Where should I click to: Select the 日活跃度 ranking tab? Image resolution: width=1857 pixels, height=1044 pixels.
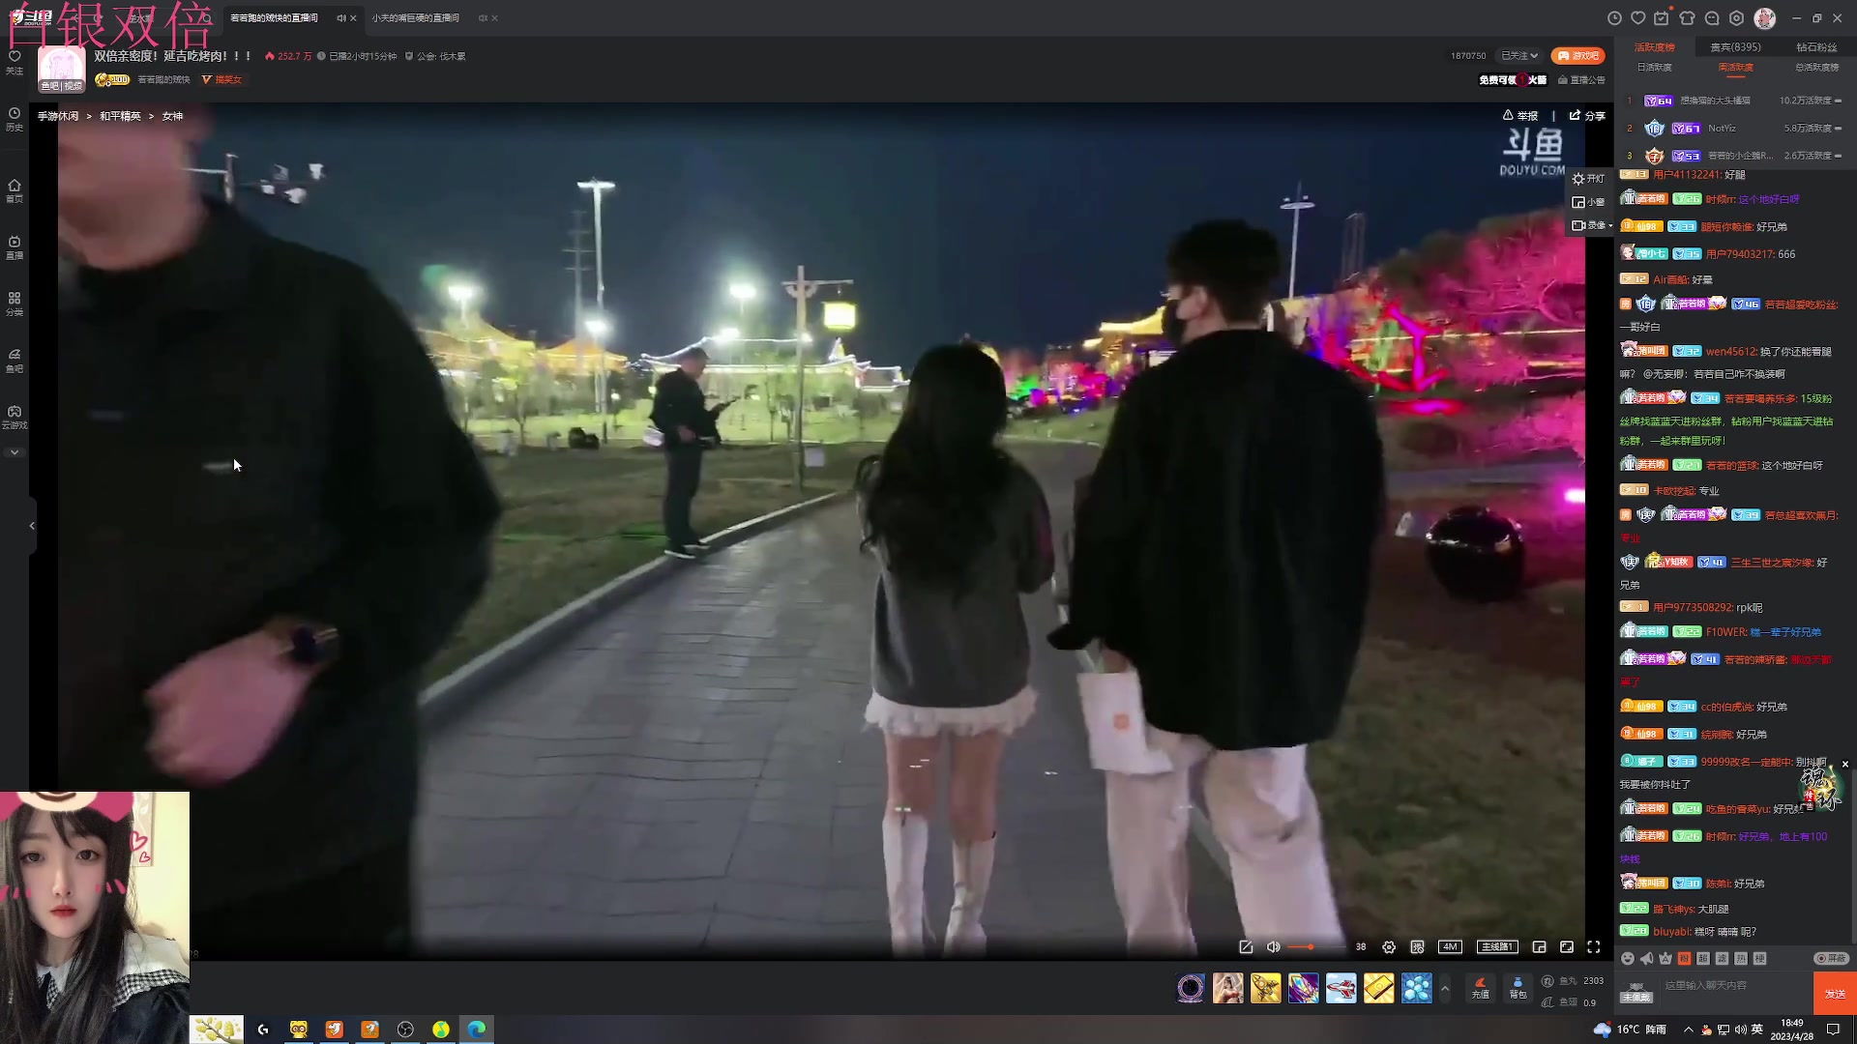tap(1654, 68)
